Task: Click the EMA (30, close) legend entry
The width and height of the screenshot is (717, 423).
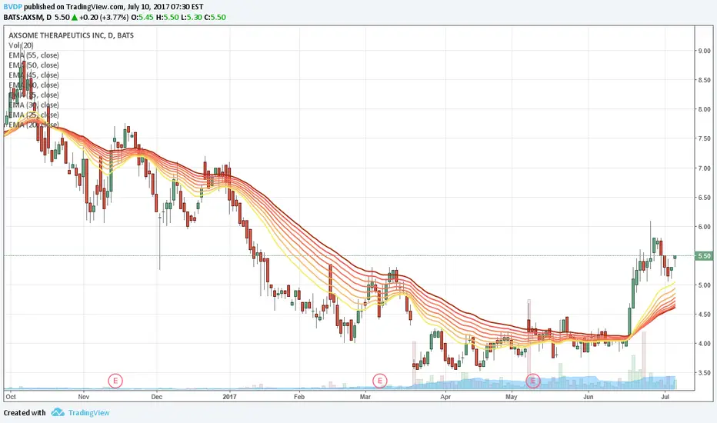Action: tap(34, 105)
